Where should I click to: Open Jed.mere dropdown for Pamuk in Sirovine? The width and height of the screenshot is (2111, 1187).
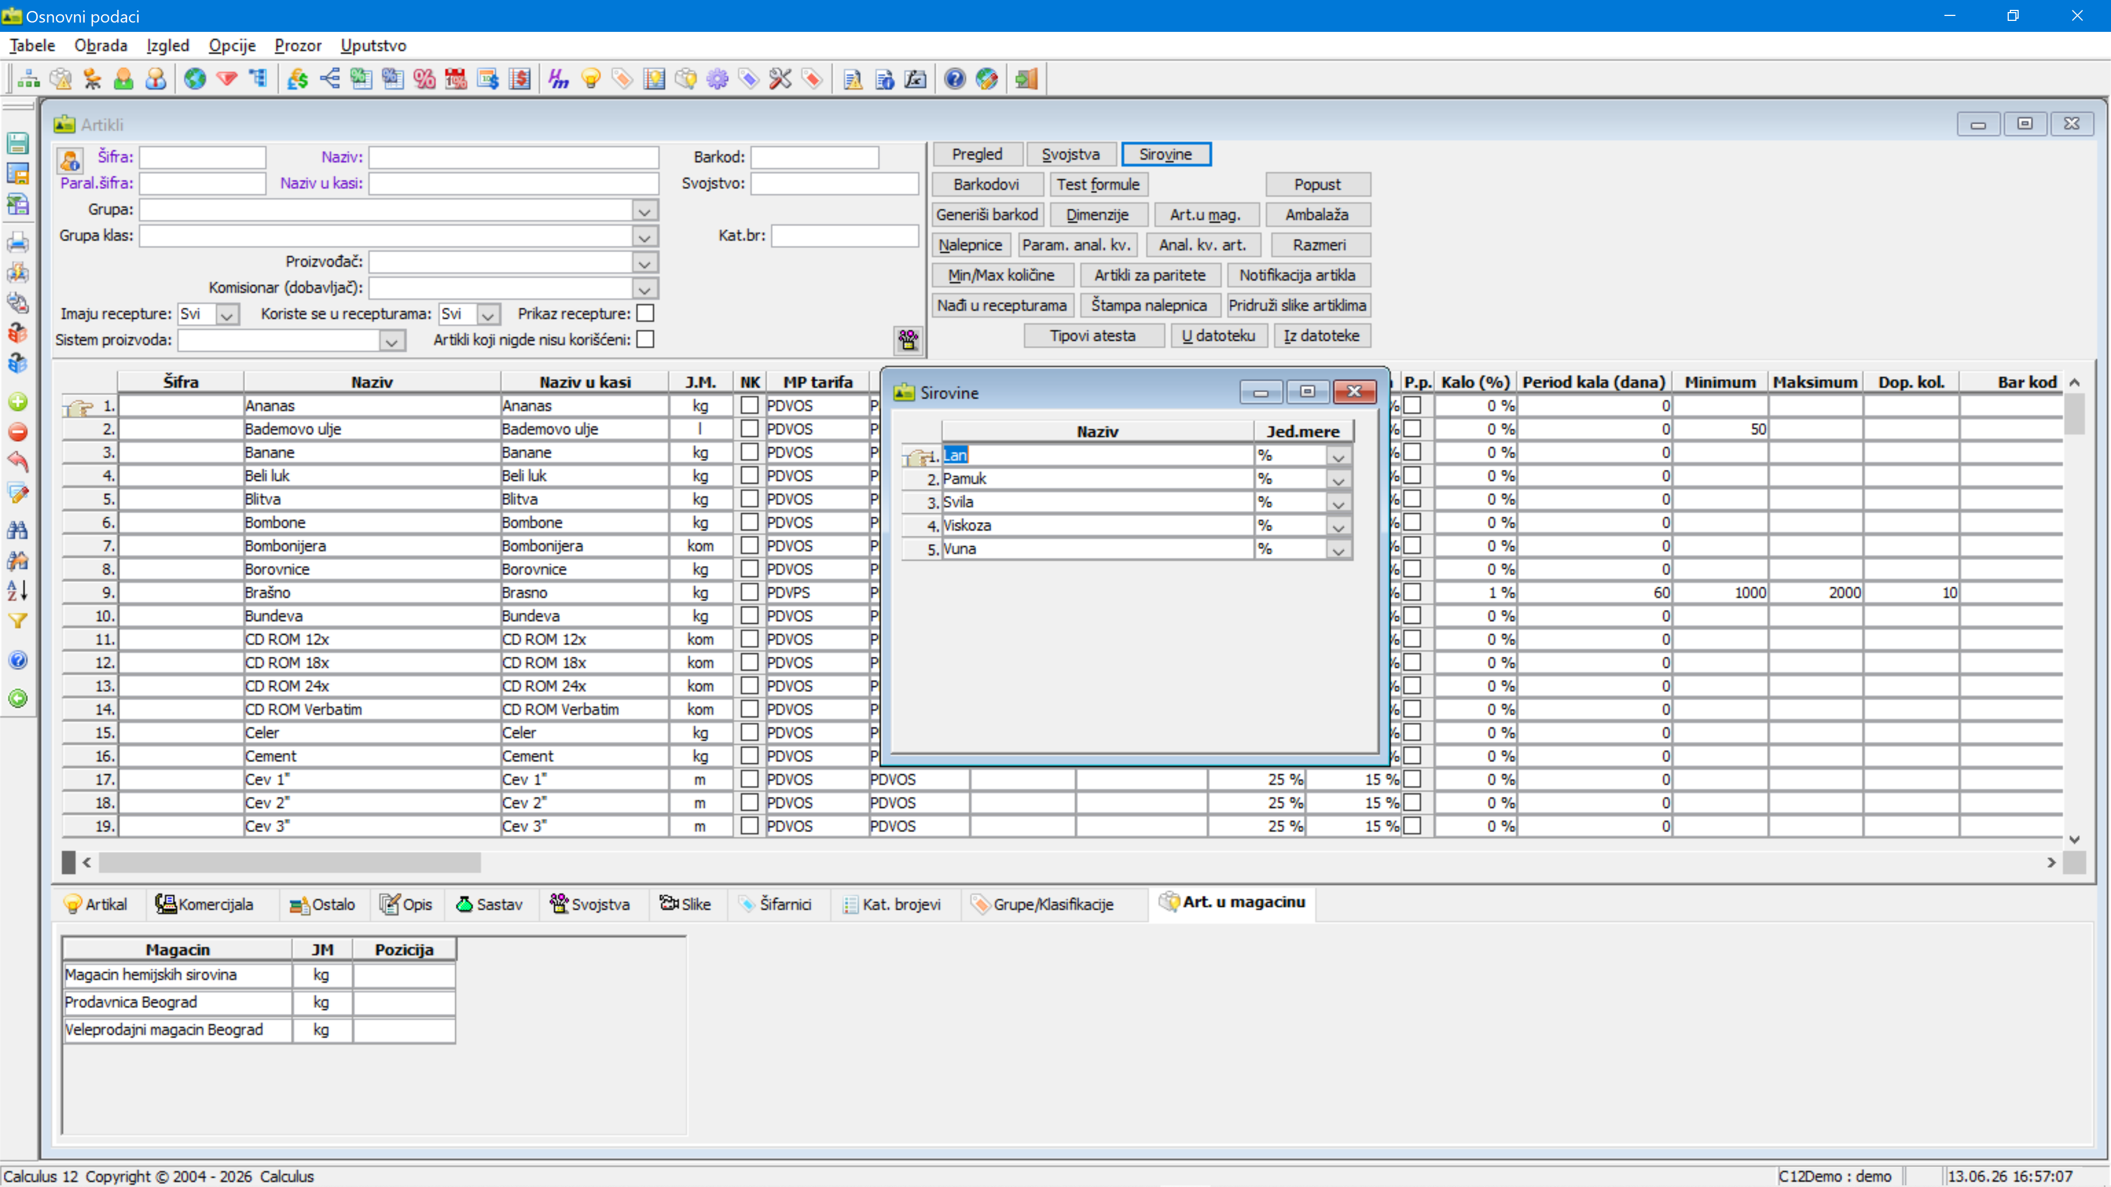[x=1338, y=480]
